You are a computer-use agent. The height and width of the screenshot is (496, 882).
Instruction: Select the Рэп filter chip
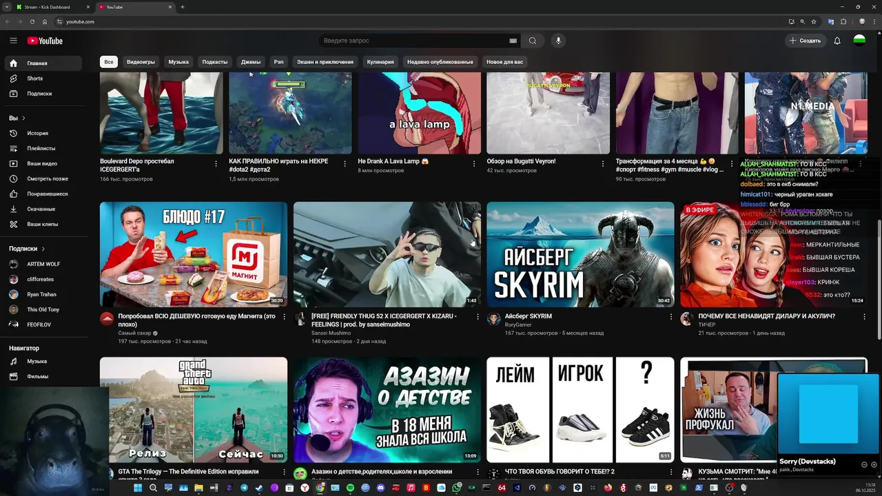coord(278,62)
